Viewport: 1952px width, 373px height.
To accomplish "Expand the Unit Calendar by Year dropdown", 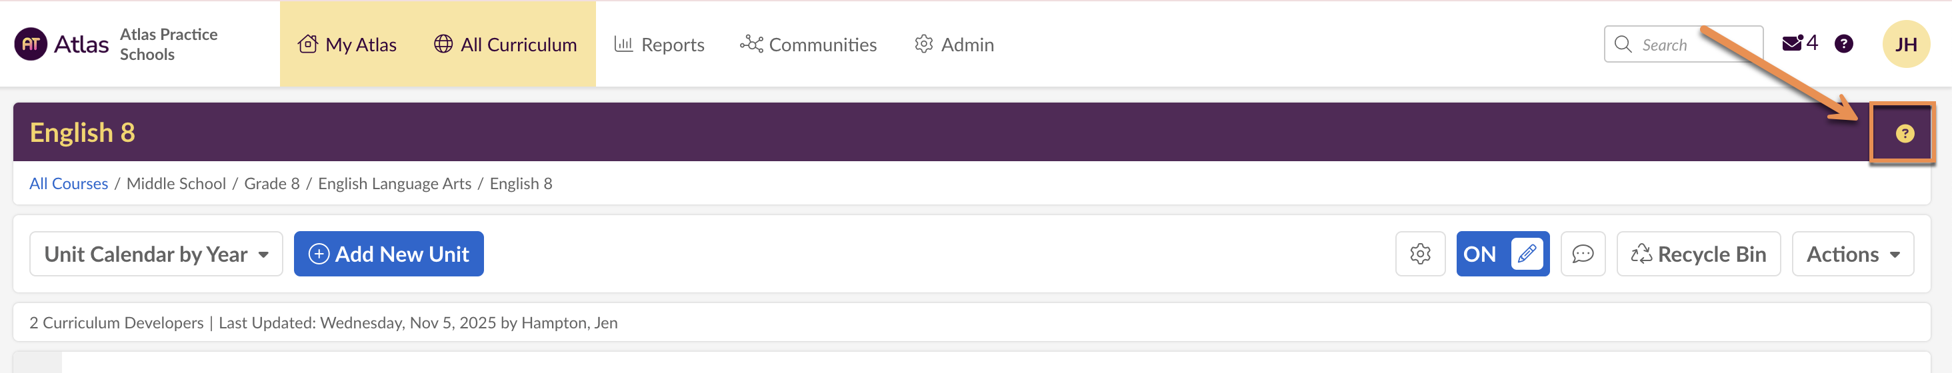I will 156,254.
